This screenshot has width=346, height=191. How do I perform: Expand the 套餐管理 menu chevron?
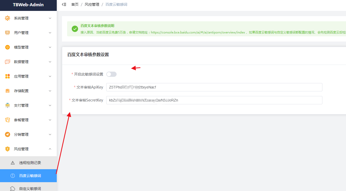pos(50,120)
